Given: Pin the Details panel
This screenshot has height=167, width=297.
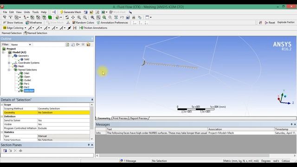Looking at the screenshot, I should (92, 100).
